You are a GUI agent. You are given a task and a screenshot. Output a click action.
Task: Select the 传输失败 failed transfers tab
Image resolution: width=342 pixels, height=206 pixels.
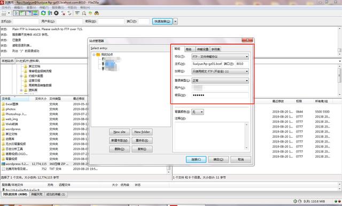[x=37, y=194]
